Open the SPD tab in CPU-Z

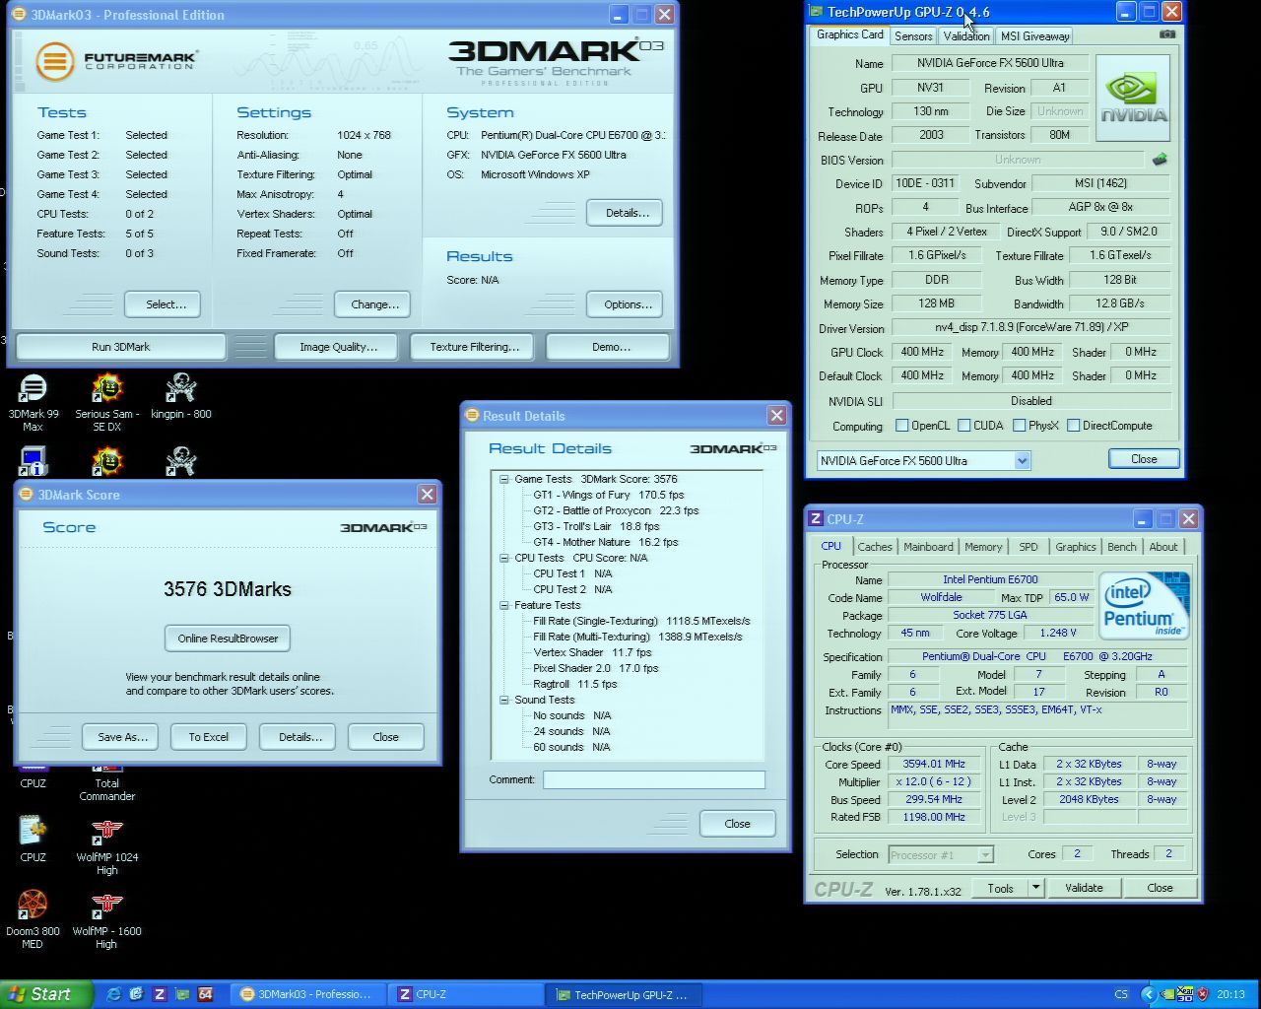[x=1028, y=547]
